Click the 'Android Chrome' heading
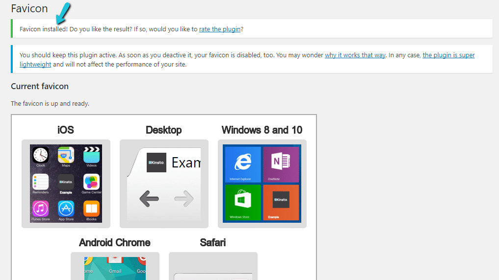Image resolution: width=499 pixels, height=280 pixels. 114,242
